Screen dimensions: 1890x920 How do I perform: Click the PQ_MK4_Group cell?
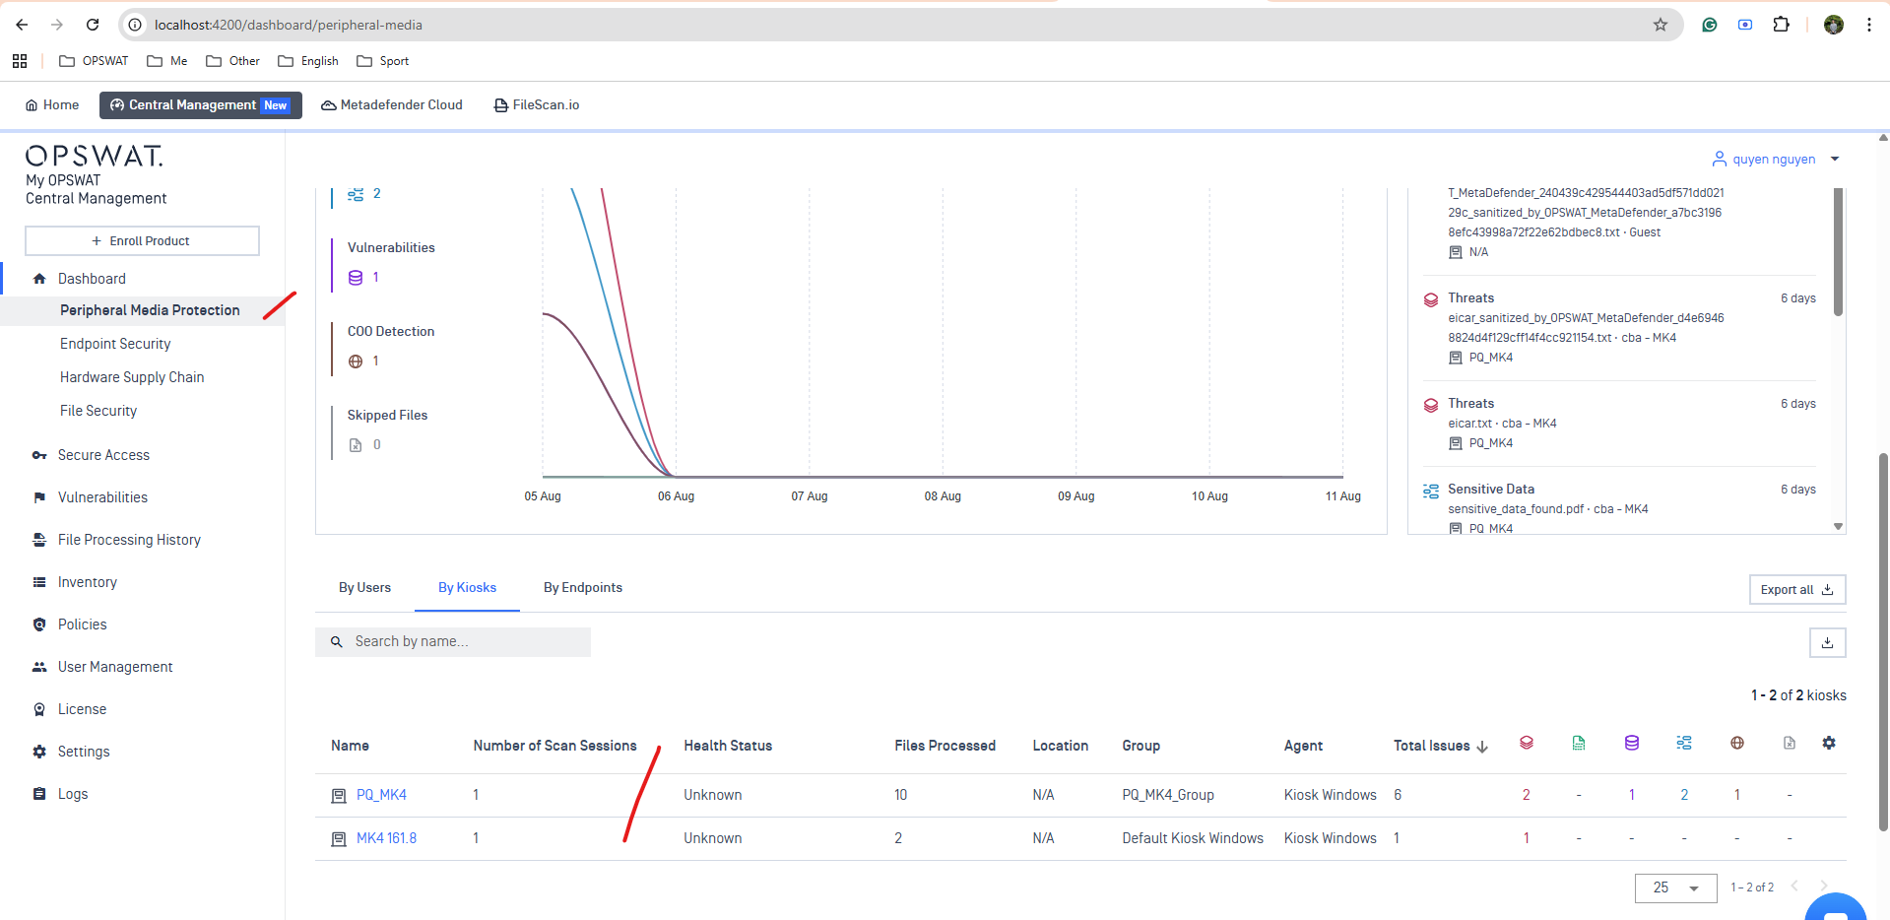[x=1168, y=795]
